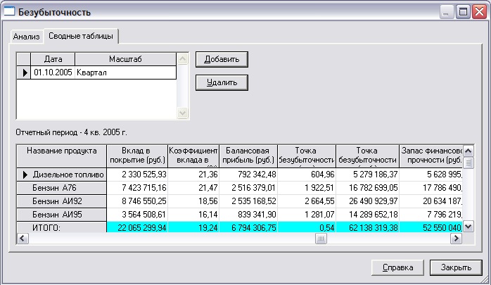Click the Закрыть button
Screen dimensions: 491x285
point(456,268)
